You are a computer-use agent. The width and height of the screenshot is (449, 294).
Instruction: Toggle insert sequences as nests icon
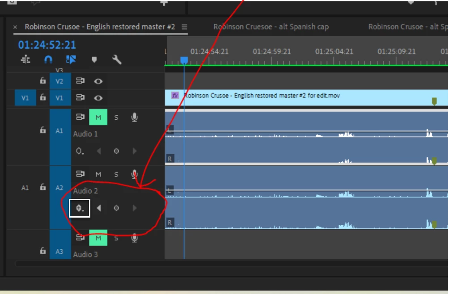point(25,59)
